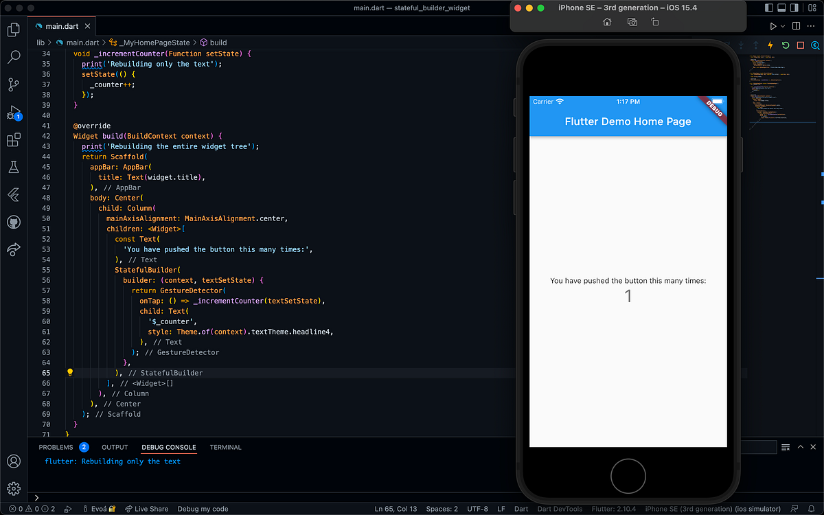Open Dart DevTools from the status bar
The width and height of the screenshot is (824, 515).
(x=560, y=509)
